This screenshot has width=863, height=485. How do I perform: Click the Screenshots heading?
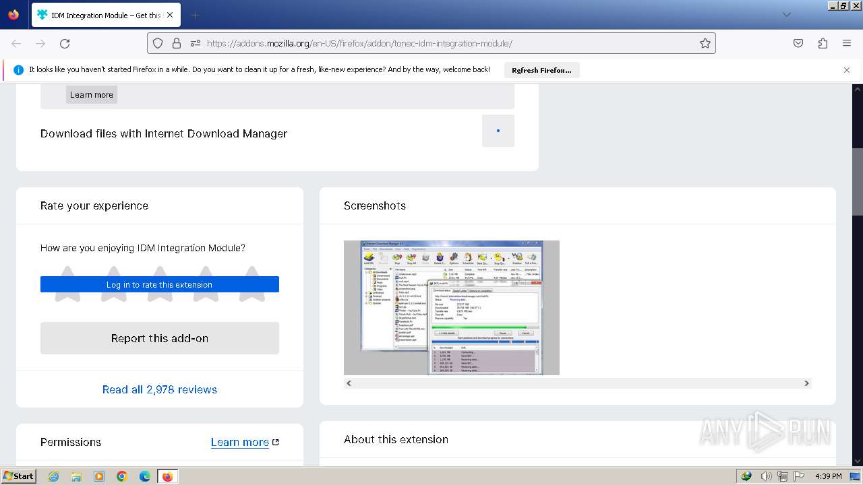point(375,205)
